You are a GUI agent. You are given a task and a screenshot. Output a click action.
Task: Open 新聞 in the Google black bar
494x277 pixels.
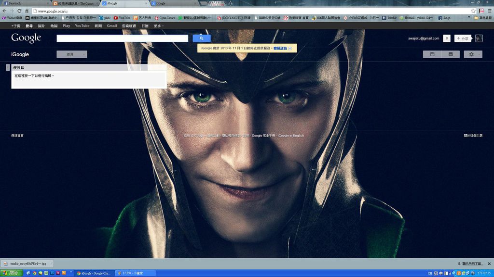[98, 26]
